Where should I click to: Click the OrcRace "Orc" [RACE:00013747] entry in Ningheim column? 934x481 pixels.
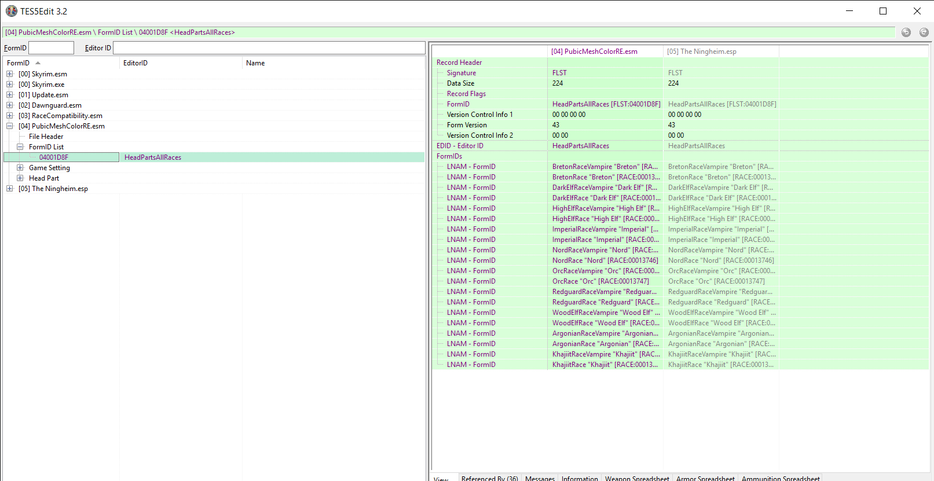pyautogui.click(x=716, y=281)
